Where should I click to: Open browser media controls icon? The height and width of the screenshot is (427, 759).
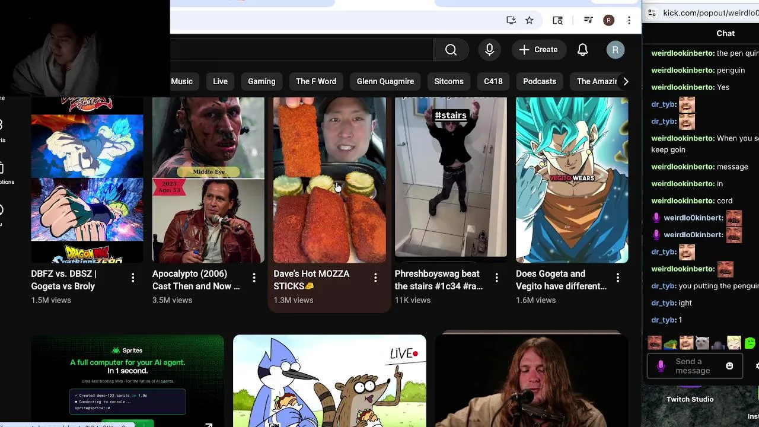point(588,20)
